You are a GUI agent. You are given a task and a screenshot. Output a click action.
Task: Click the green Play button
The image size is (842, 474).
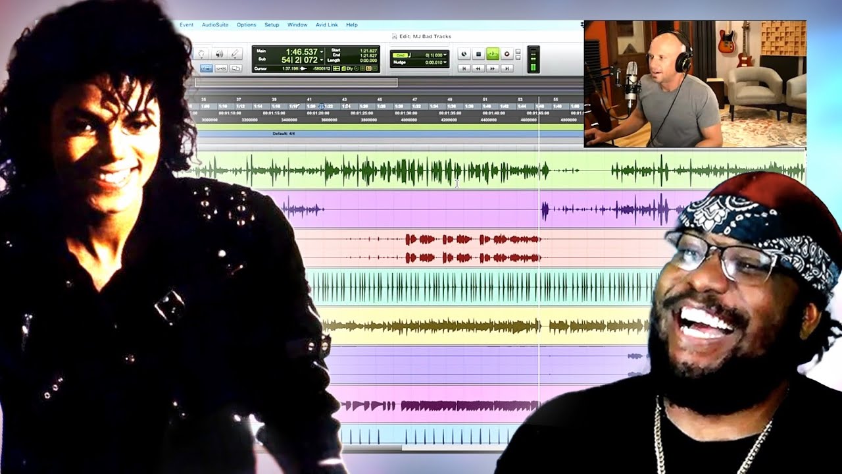pos(493,53)
